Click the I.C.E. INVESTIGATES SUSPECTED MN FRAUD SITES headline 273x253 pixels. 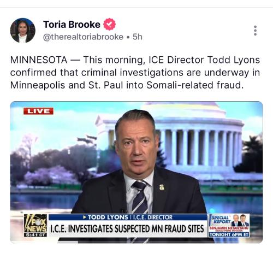tap(127, 229)
